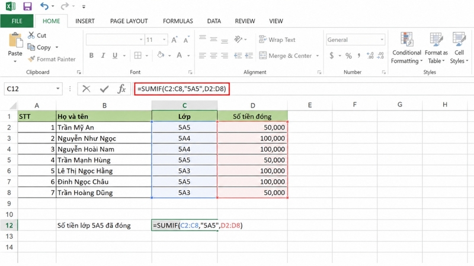This screenshot has height=266, width=474.
Task: Align text left icon
Action: click(x=203, y=56)
